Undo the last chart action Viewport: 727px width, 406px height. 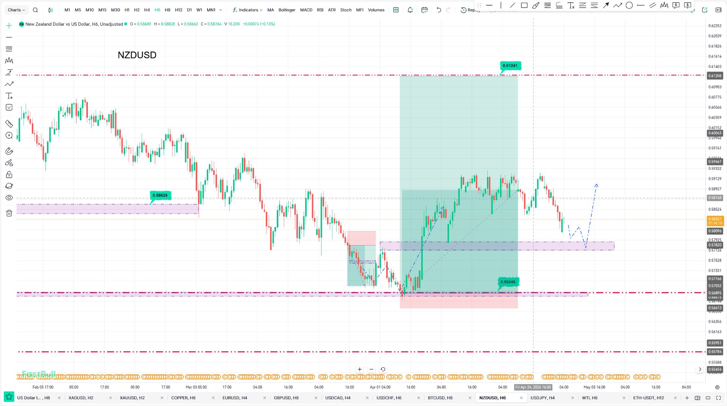(x=438, y=10)
